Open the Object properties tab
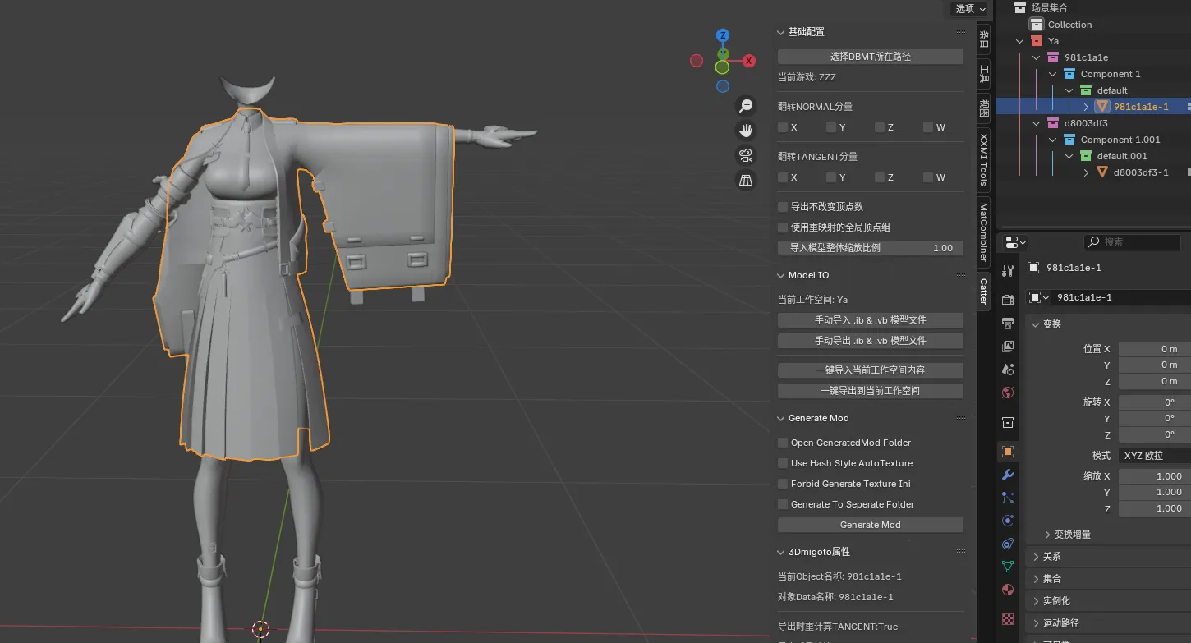This screenshot has height=643, width=1191. click(1008, 452)
